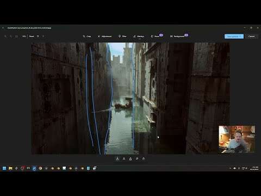Switch to the Adjustment tab
The image size is (261, 196).
click(x=105, y=36)
